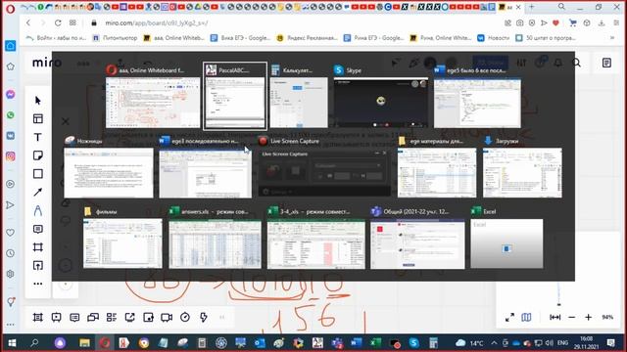Open Opera sidebar settings gear
Screen dimensions: 627x352
click(11, 274)
